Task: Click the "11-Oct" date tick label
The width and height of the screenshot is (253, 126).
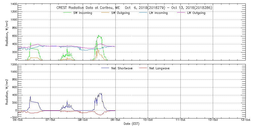Action: click(x=180, y=120)
